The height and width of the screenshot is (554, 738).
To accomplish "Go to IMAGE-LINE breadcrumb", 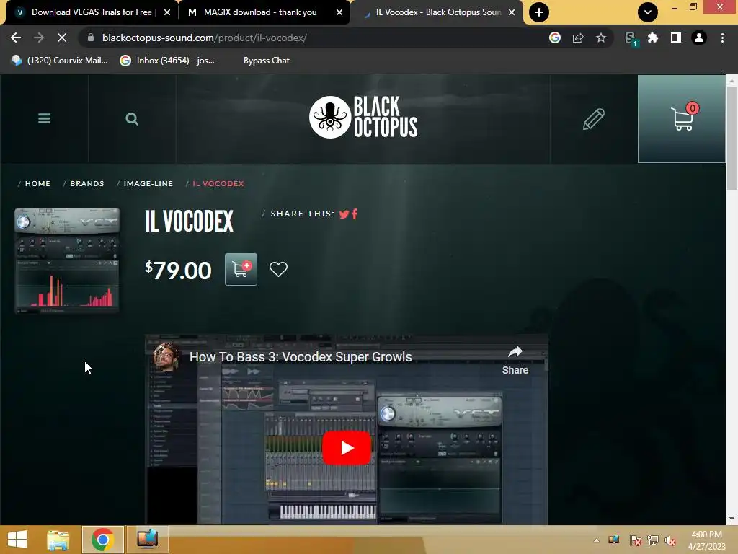I will pyautogui.click(x=148, y=184).
